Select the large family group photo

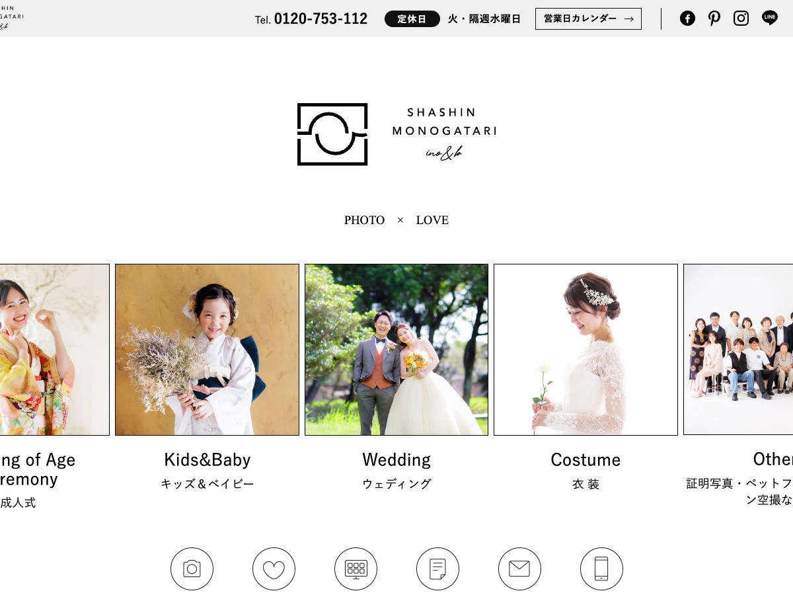click(x=738, y=349)
